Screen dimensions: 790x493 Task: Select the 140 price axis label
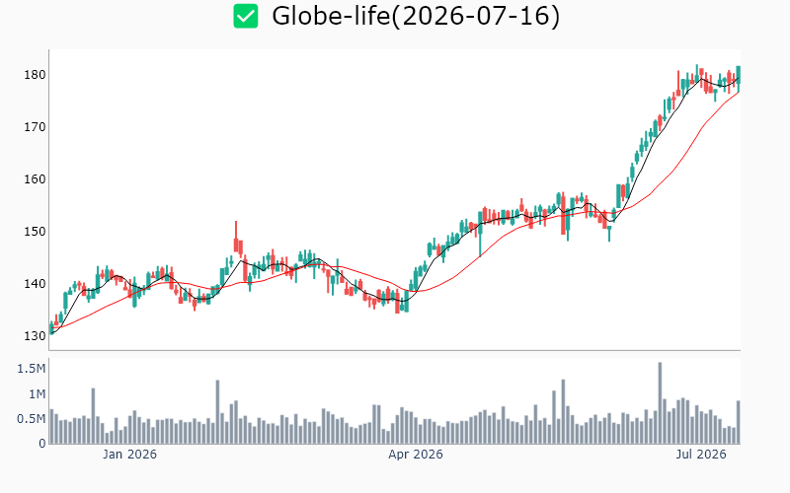click(35, 284)
